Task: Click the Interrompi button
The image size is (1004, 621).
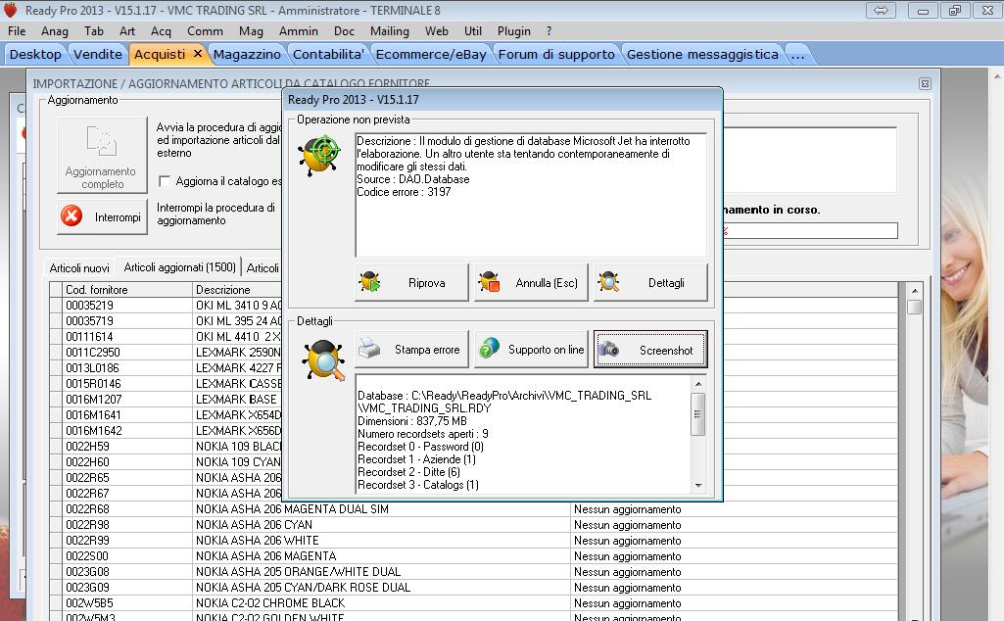Action: [102, 216]
